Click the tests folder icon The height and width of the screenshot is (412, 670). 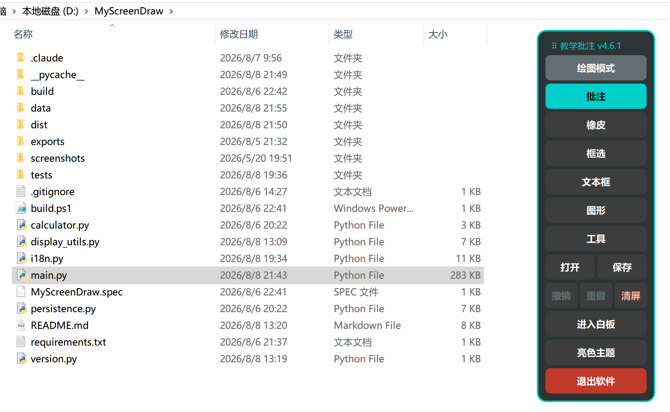(20, 174)
